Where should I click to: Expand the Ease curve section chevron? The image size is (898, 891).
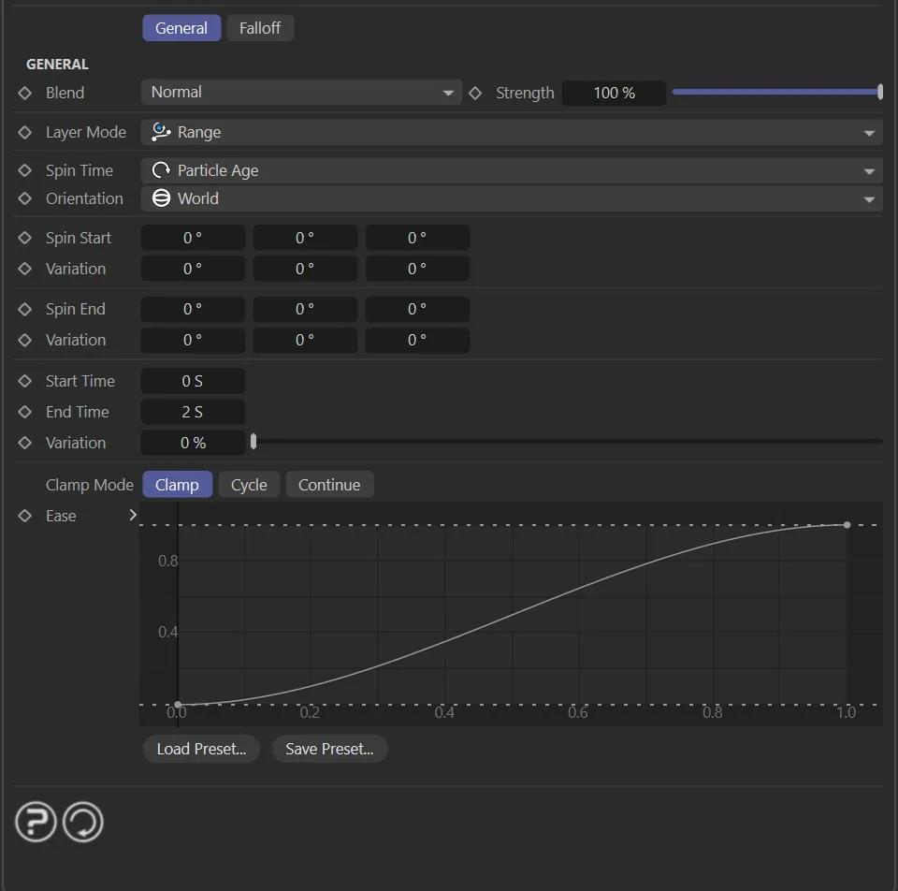pyautogui.click(x=133, y=515)
